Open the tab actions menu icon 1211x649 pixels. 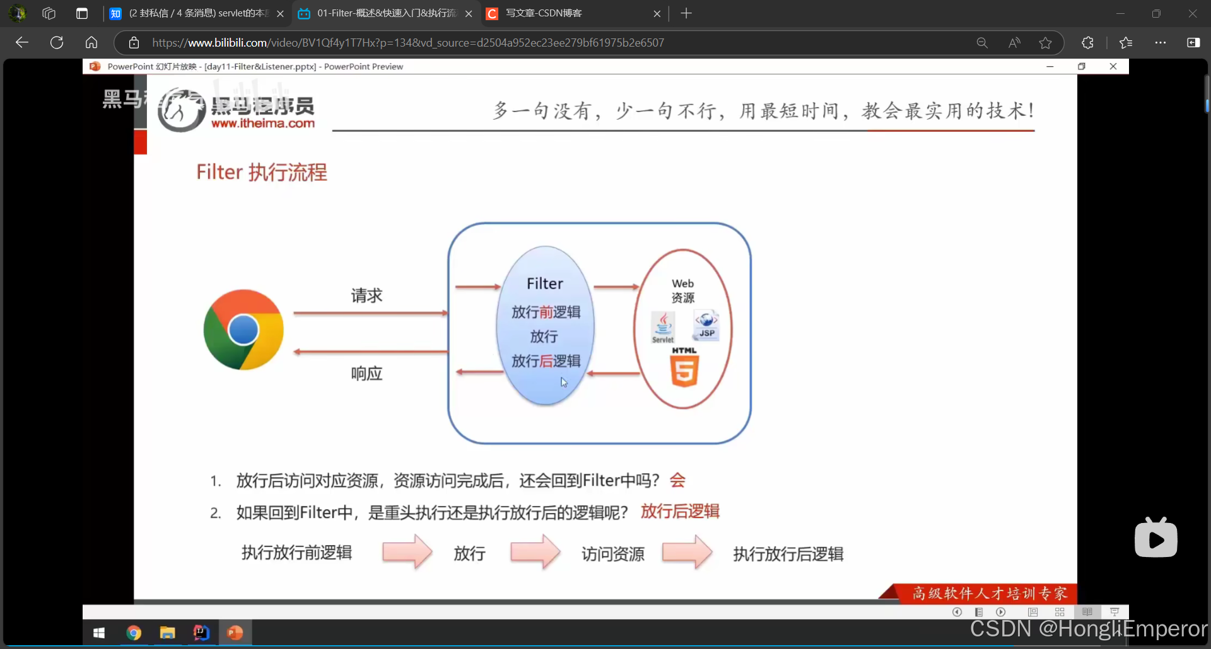point(82,13)
